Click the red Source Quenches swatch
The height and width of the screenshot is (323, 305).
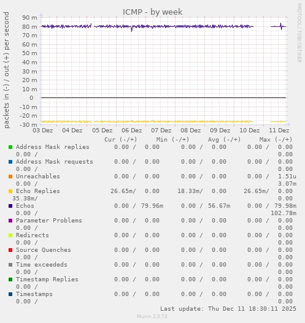(x=10, y=250)
